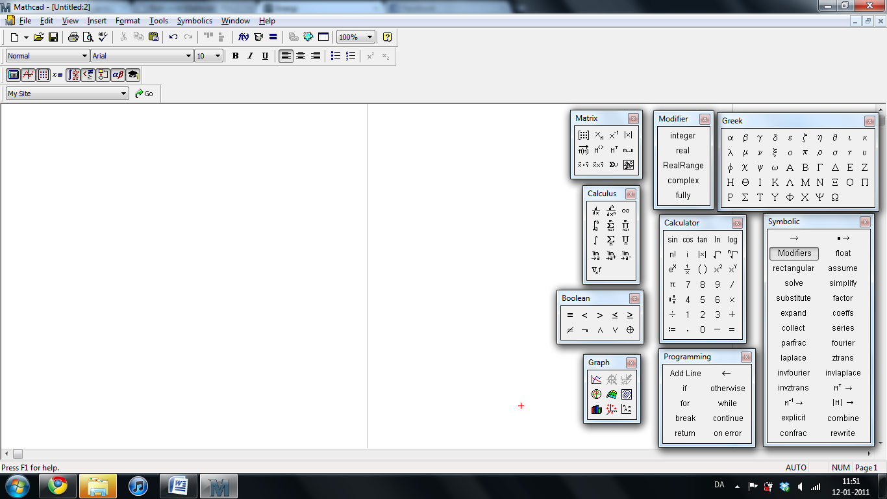The image size is (887, 499).
Task: Click the horizontal scrollbar thumb
Action: coord(18,454)
